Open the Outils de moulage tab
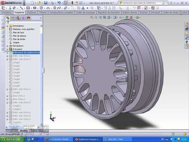The width and height of the screenshot is (189, 142). click(86, 12)
